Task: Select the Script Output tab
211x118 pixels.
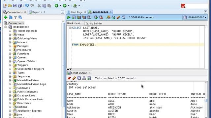Action: (79, 73)
